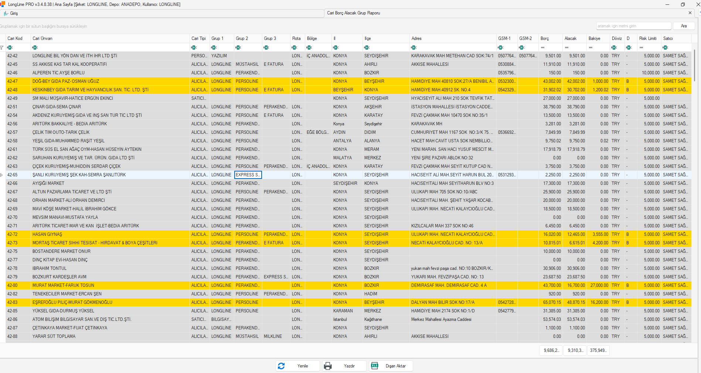Click filter operator icon under Rota

[x=295, y=47]
